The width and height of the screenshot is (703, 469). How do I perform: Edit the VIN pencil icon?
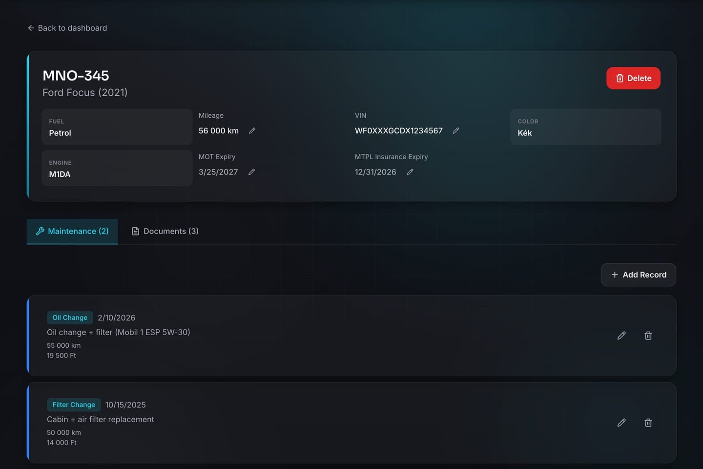point(455,131)
